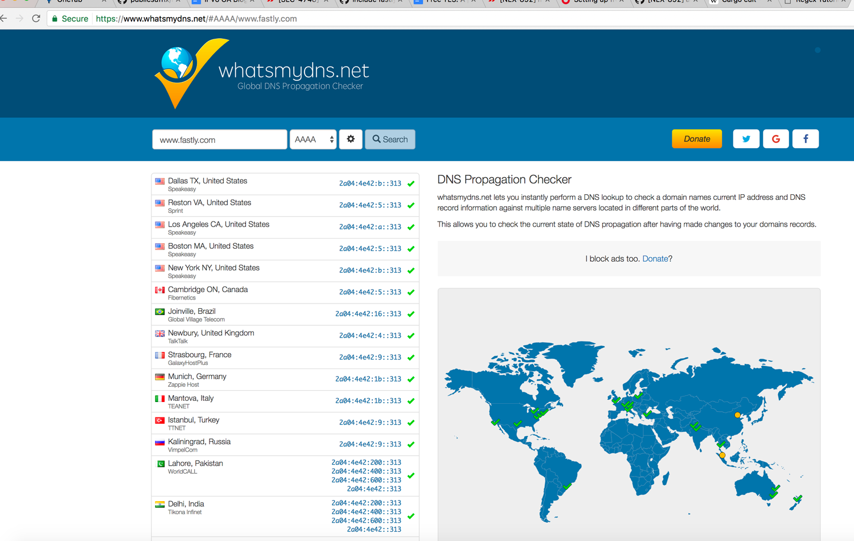This screenshot has width=854, height=541.
Task: Open the AAAA record type dropdown
Action: pyautogui.click(x=313, y=139)
